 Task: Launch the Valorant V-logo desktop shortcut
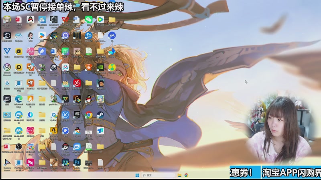[7, 52]
